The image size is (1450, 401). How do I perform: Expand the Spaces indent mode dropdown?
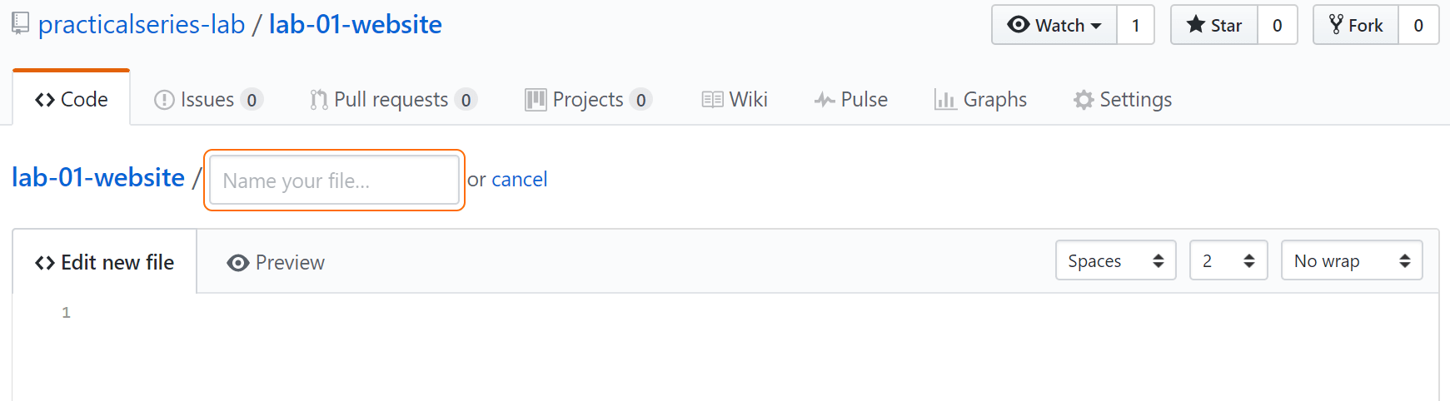(1116, 260)
